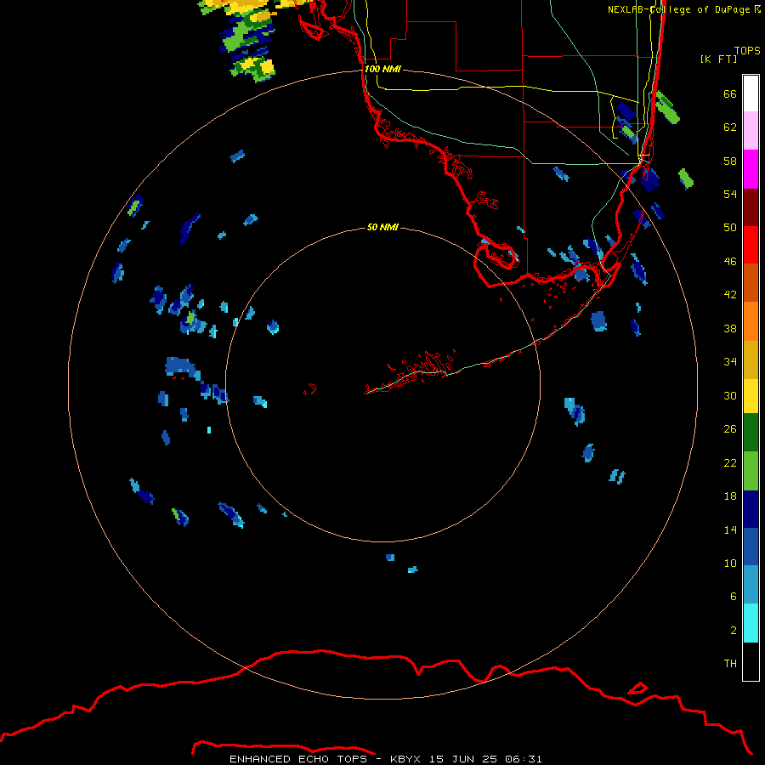Click the legend value 26
The width and height of the screenshot is (765, 765).
[730, 429]
